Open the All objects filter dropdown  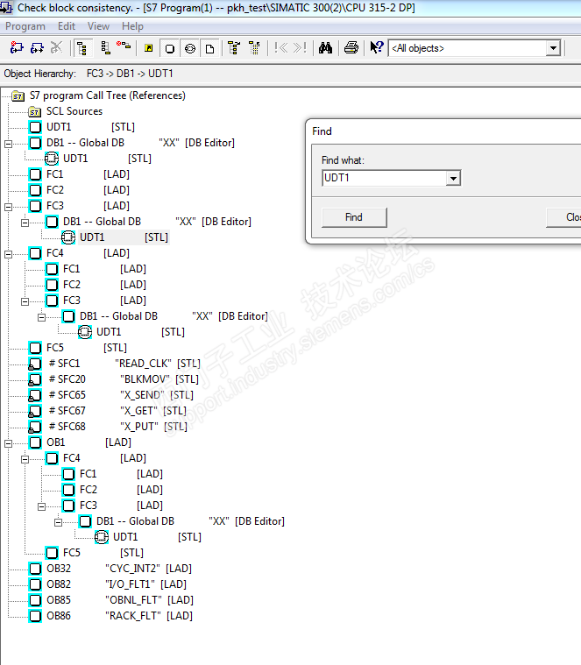pos(553,48)
